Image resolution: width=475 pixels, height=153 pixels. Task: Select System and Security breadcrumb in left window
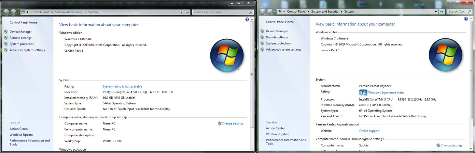(x=69, y=12)
